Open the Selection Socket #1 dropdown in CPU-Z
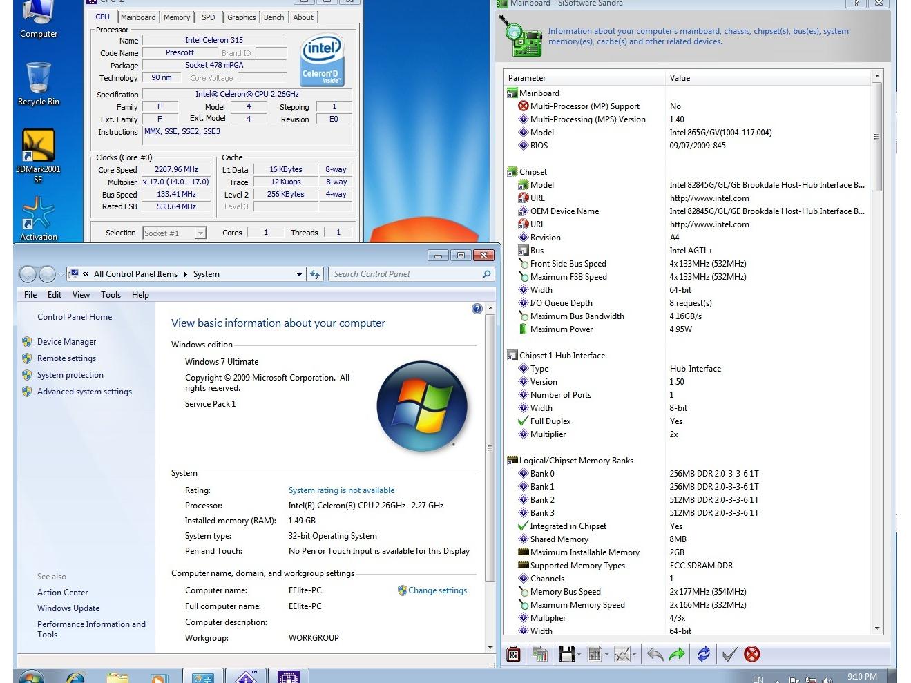Image resolution: width=911 pixels, height=683 pixels. 200,233
